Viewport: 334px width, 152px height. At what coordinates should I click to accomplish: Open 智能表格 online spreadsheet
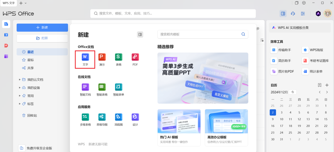point(102,90)
